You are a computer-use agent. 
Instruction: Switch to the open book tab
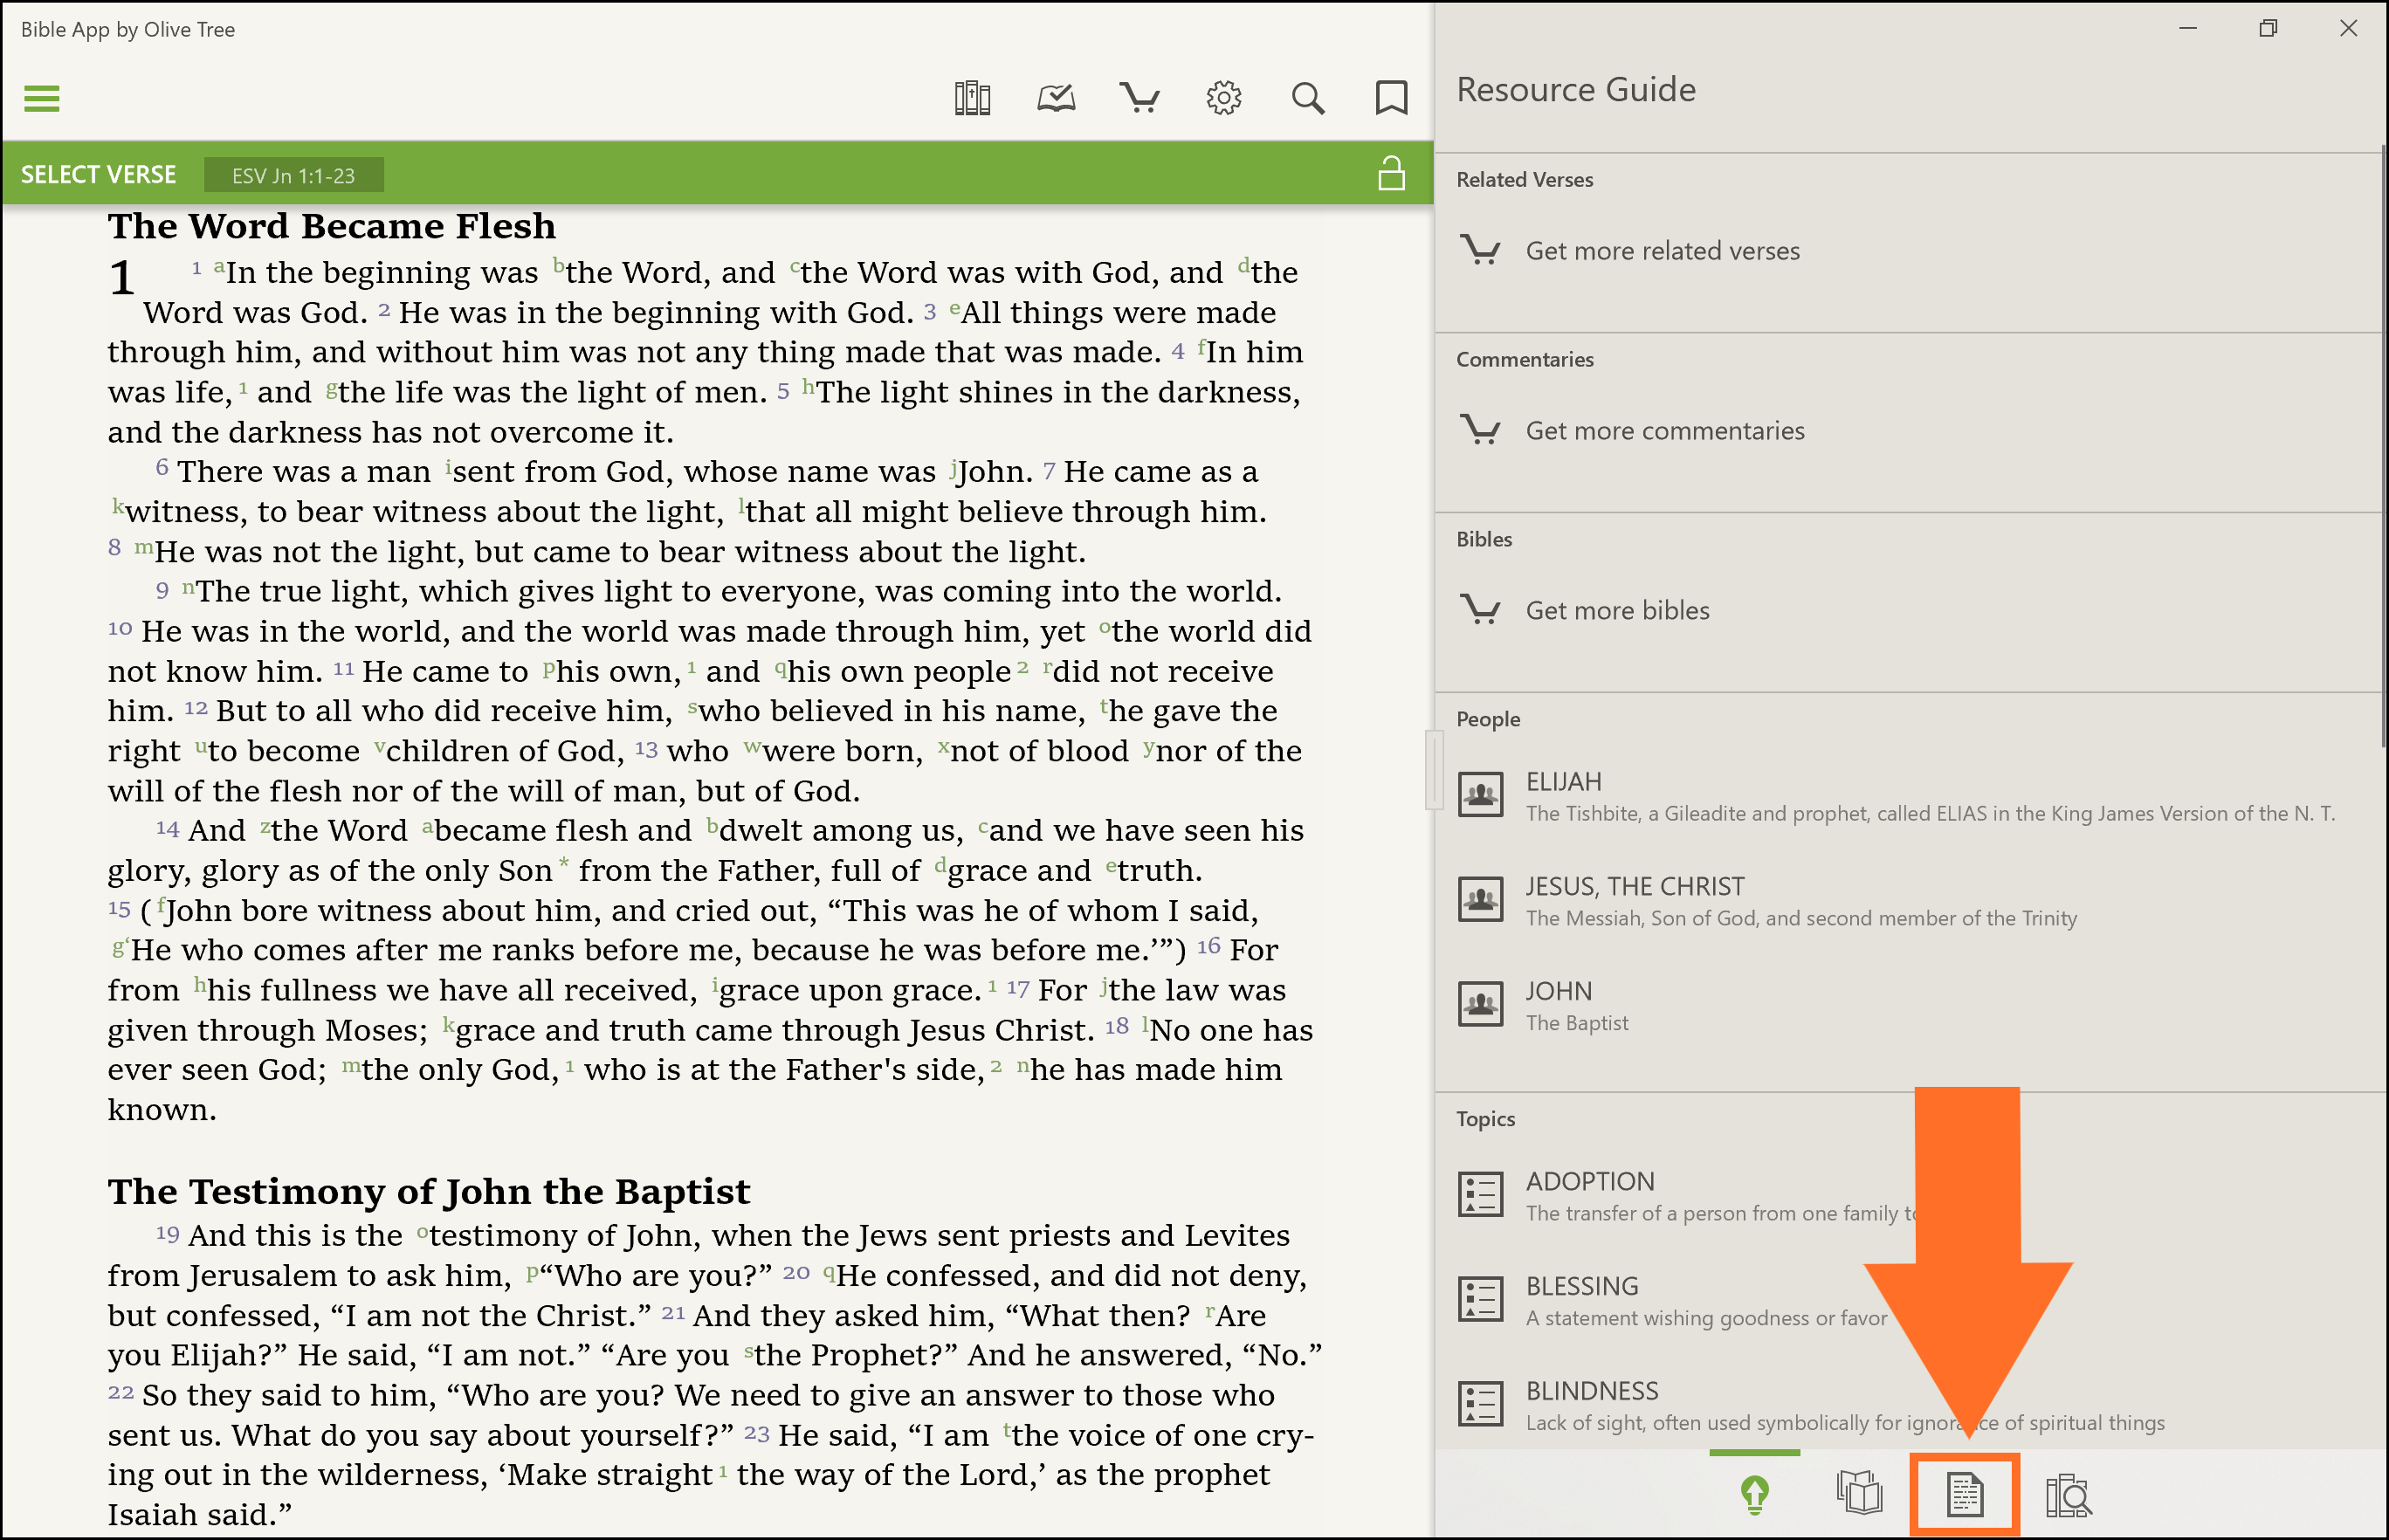(x=1859, y=1495)
